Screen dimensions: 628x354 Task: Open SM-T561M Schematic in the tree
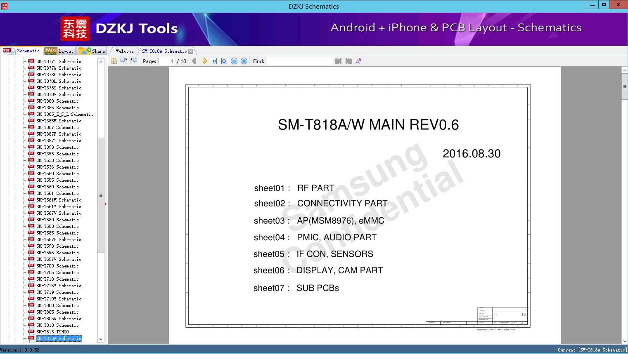click(x=59, y=200)
